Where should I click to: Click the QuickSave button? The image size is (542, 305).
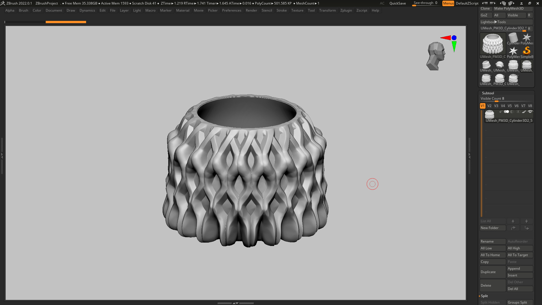point(397,3)
